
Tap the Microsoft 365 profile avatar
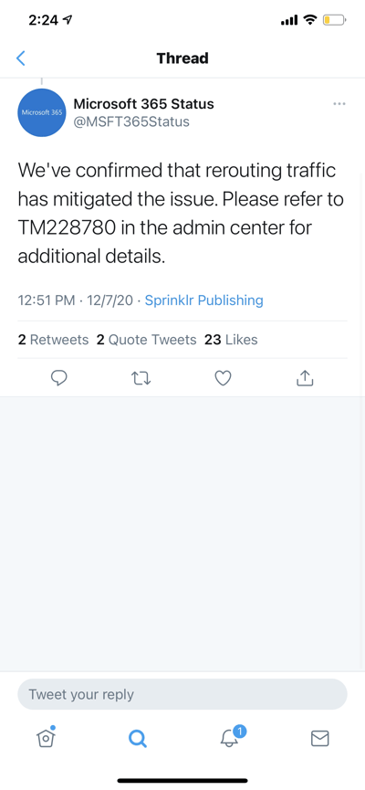(42, 112)
